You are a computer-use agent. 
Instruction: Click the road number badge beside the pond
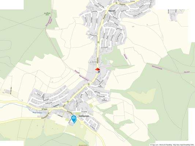pyautogui.click(x=42, y=109)
